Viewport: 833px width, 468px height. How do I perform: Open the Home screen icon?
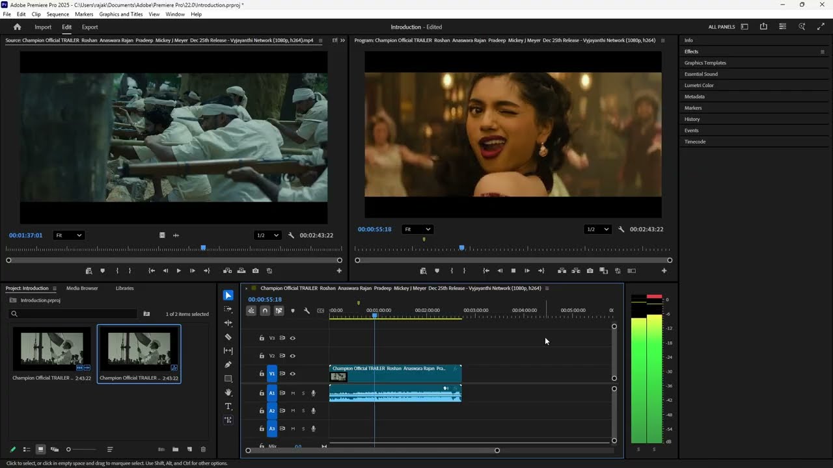(x=18, y=27)
